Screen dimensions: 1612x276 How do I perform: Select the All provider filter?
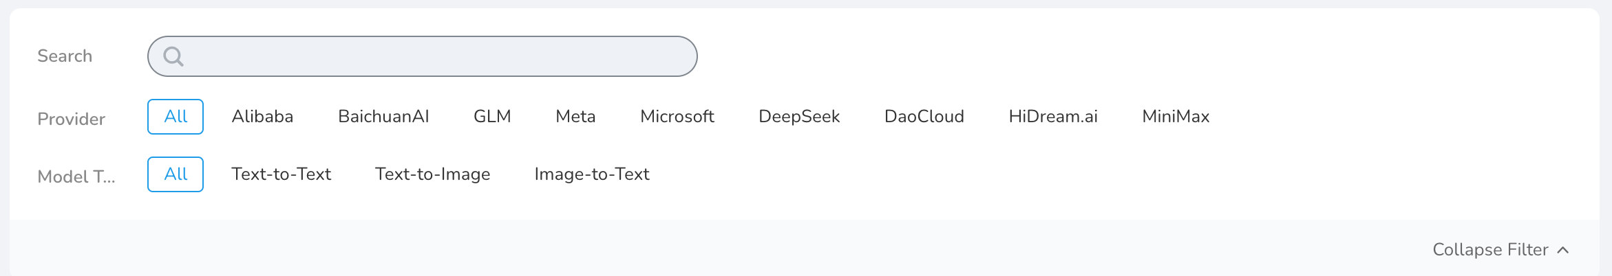(x=176, y=117)
